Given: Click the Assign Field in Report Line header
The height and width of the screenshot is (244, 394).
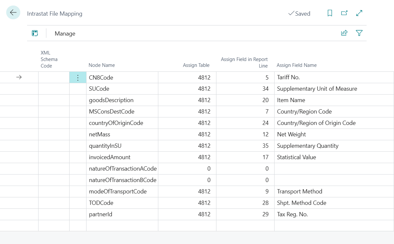Looking at the screenshot, I should tap(244, 62).
